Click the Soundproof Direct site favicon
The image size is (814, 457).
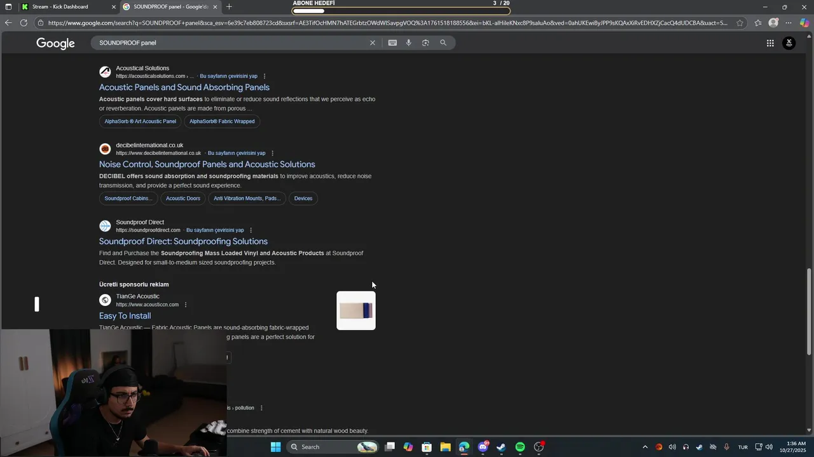click(105, 226)
